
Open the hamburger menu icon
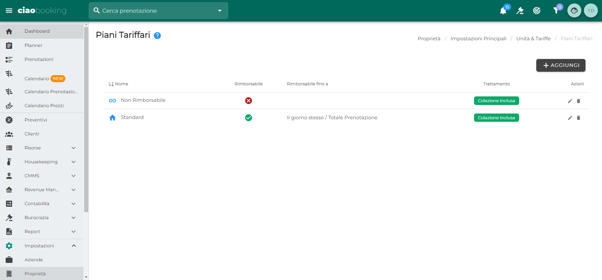coord(9,10)
